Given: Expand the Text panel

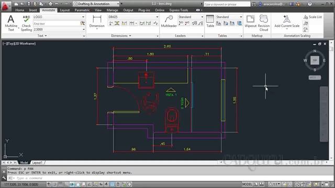Looking at the screenshot, I should point(42,36).
